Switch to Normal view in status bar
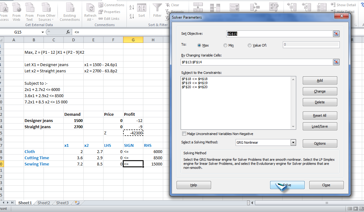The image size is (364, 212). [x=350, y=209]
